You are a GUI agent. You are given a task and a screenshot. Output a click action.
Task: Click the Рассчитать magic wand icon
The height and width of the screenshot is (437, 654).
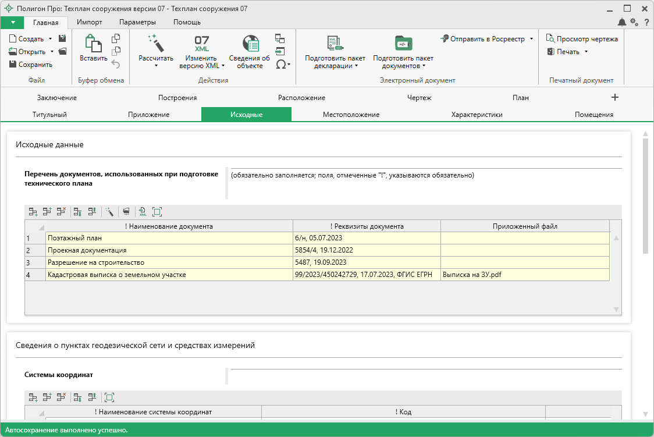(156, 44)
